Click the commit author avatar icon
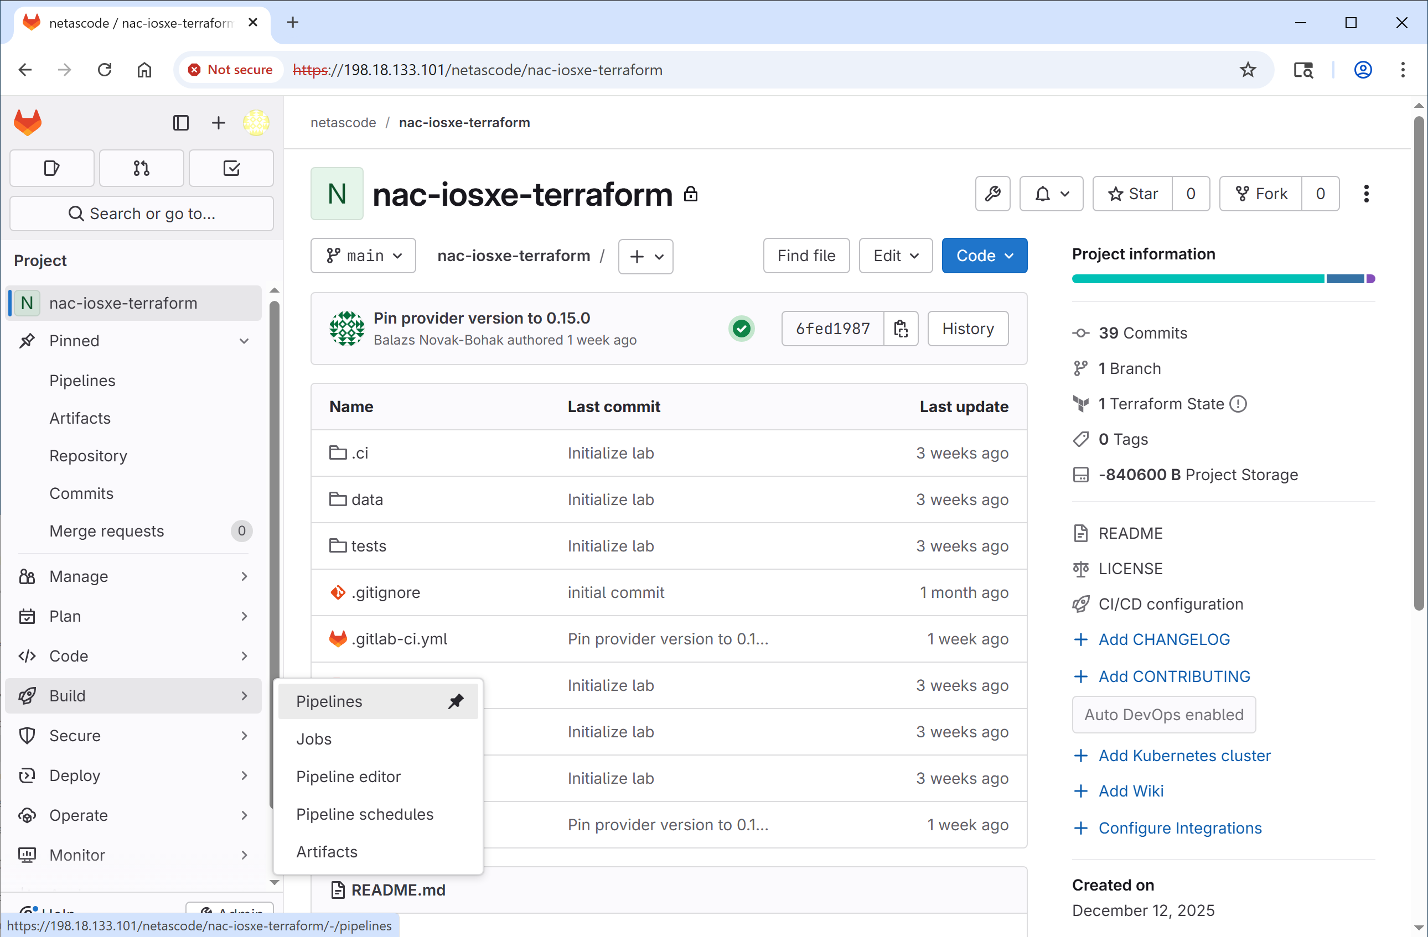The width and height of the screenshot is (1428, 937). (346, 329)
